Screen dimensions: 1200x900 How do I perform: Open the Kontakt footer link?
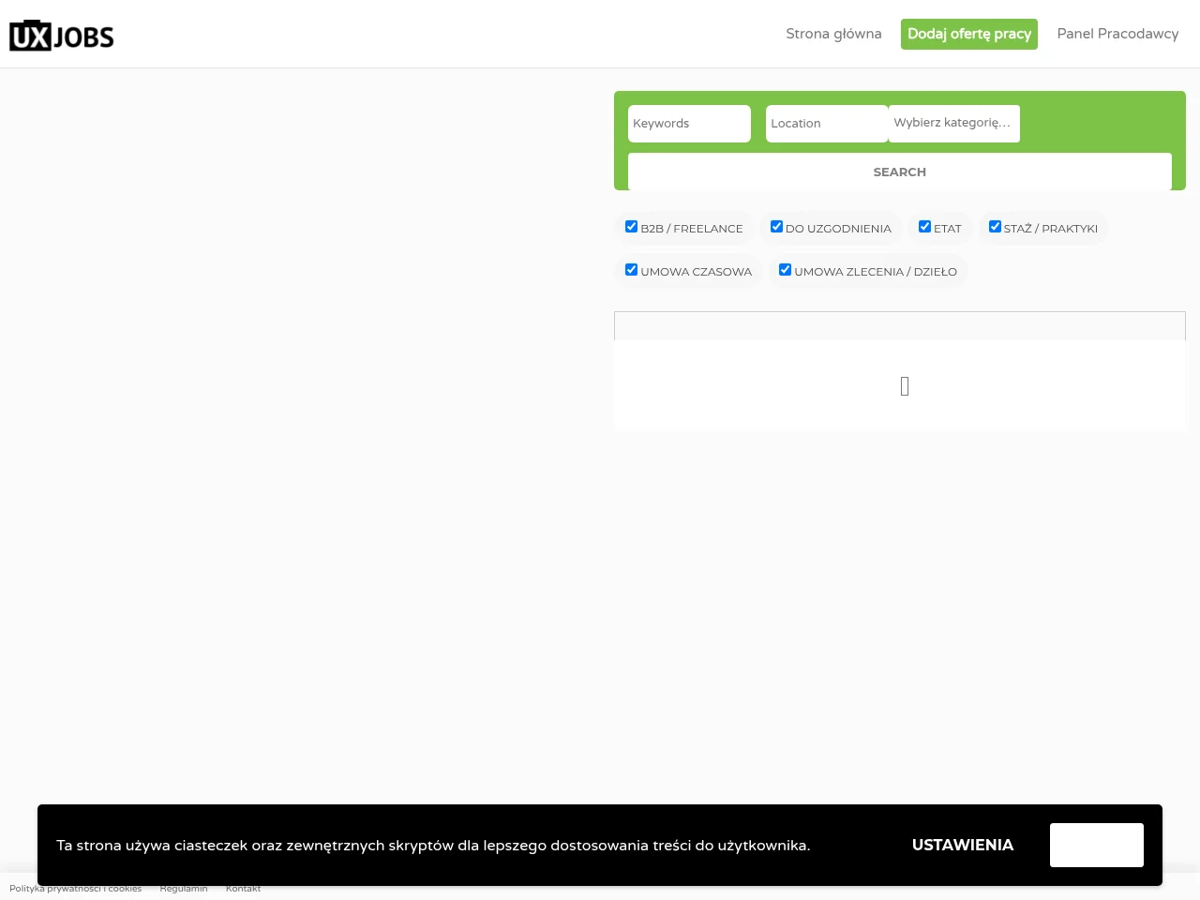point(244,889)
